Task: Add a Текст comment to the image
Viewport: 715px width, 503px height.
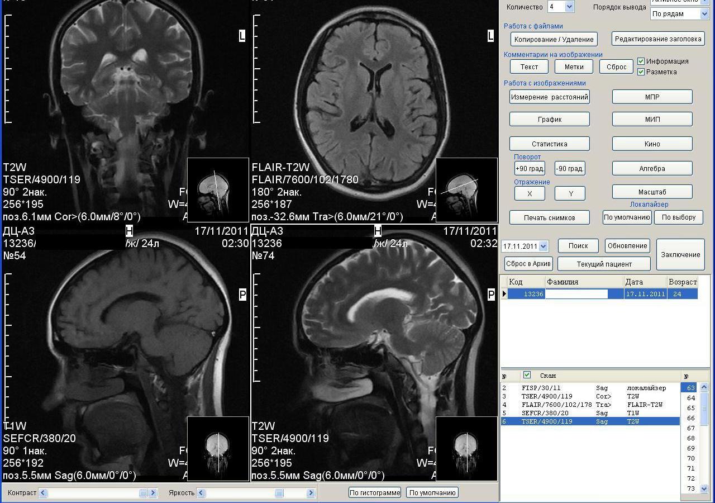Action: (x=530, y=67)
